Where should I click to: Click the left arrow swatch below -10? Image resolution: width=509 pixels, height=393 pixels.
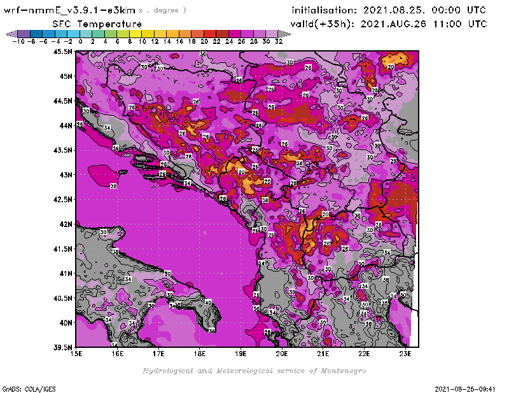[x=11, y=34]
